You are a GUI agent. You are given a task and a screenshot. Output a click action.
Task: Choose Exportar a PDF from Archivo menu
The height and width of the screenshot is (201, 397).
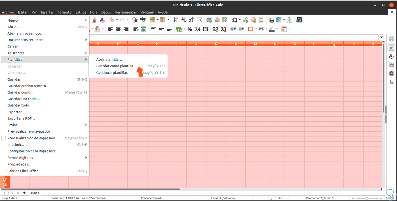click(21, 118)
